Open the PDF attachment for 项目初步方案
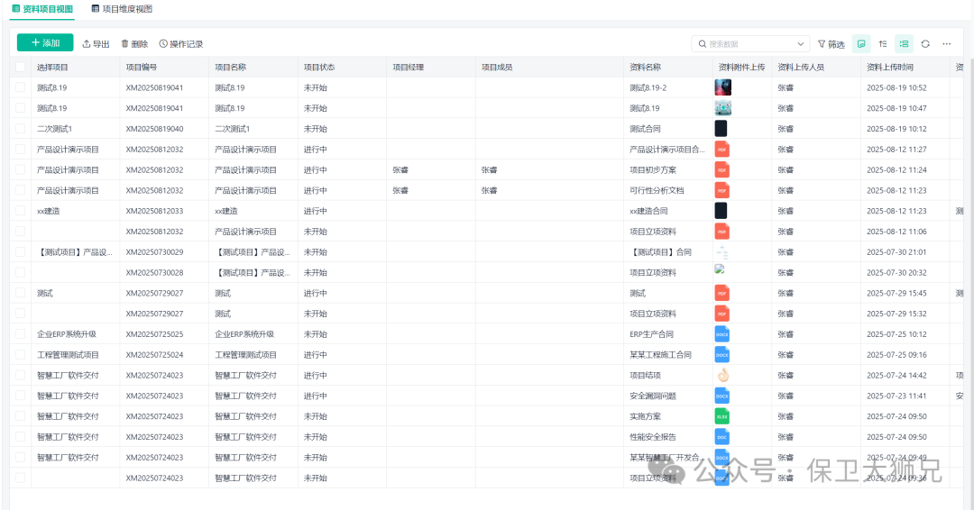 point(722,169)
